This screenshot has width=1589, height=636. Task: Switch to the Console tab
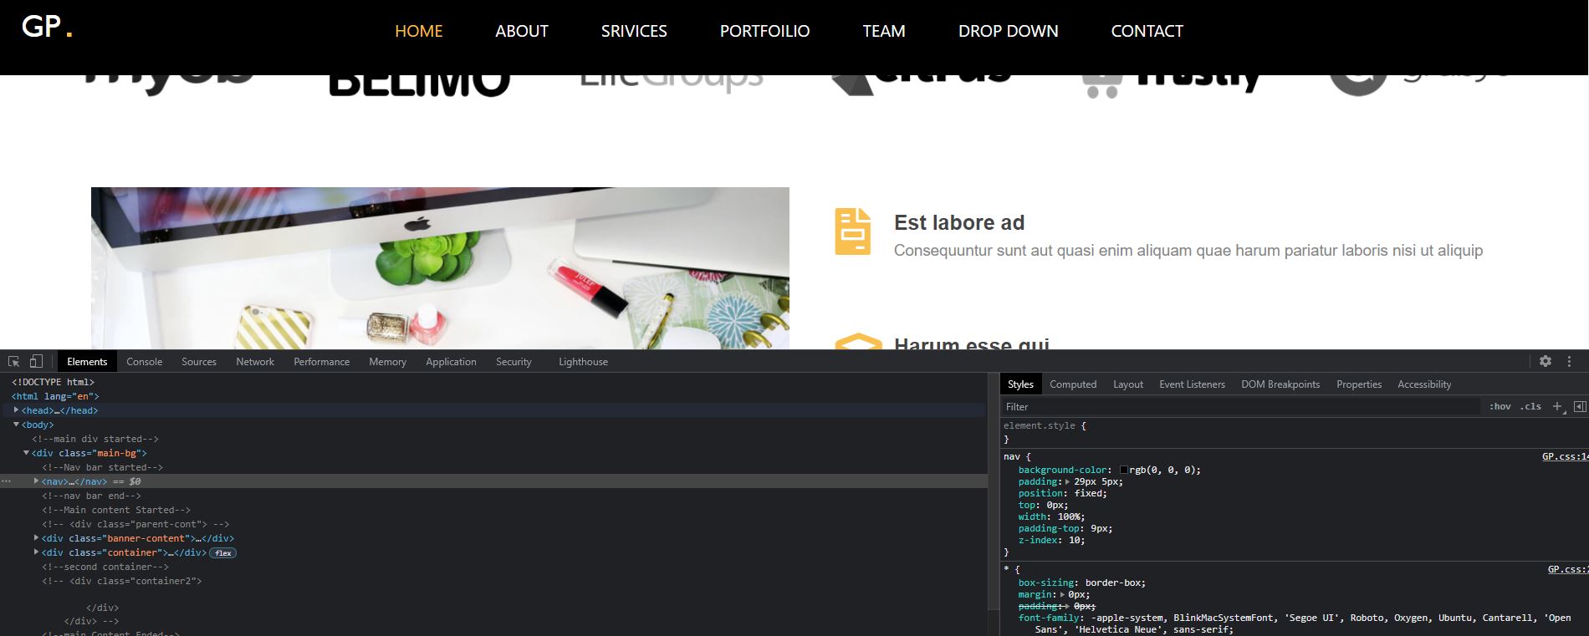tap(144, 362)
